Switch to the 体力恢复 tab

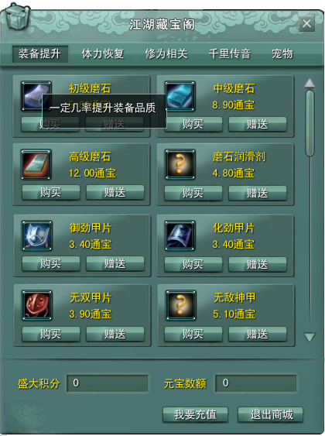coord(102,53)
